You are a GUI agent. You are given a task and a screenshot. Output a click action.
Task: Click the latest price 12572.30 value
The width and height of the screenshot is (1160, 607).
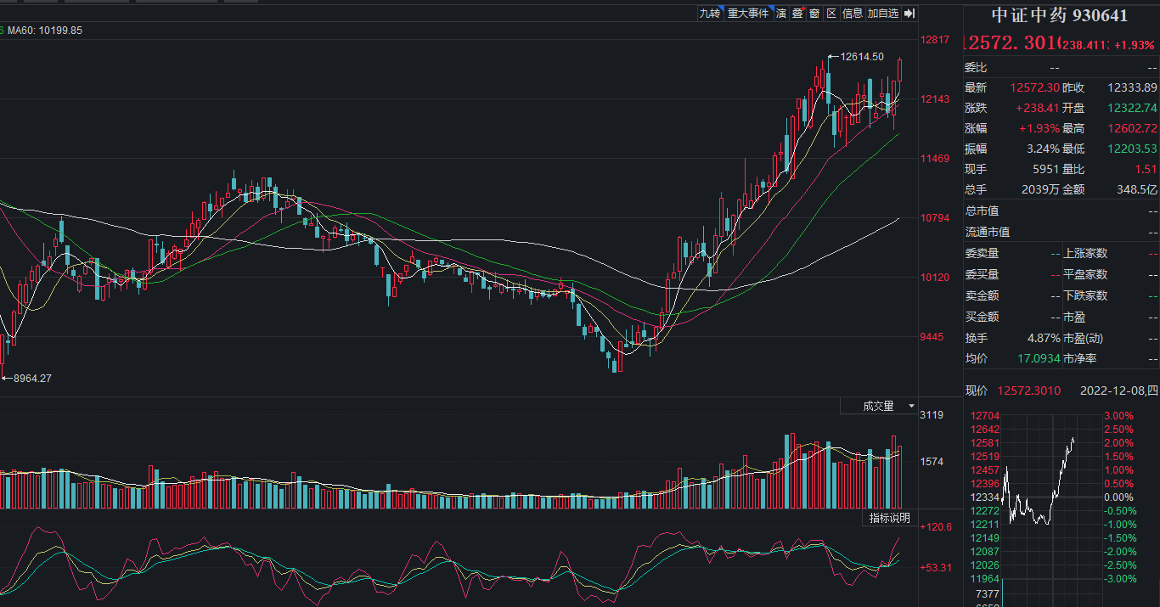[1034, 87]
